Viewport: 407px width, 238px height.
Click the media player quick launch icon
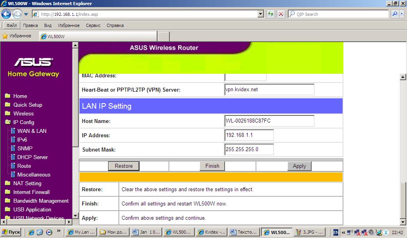(49, 232)
